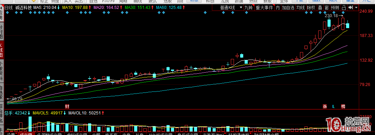Toggle the 均线 moving average lines
This screenshot has width=375, height=135.
pyautogui.click(x=301, y=8)
